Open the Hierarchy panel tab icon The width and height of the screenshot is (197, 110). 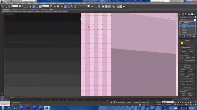click(186, 14)
